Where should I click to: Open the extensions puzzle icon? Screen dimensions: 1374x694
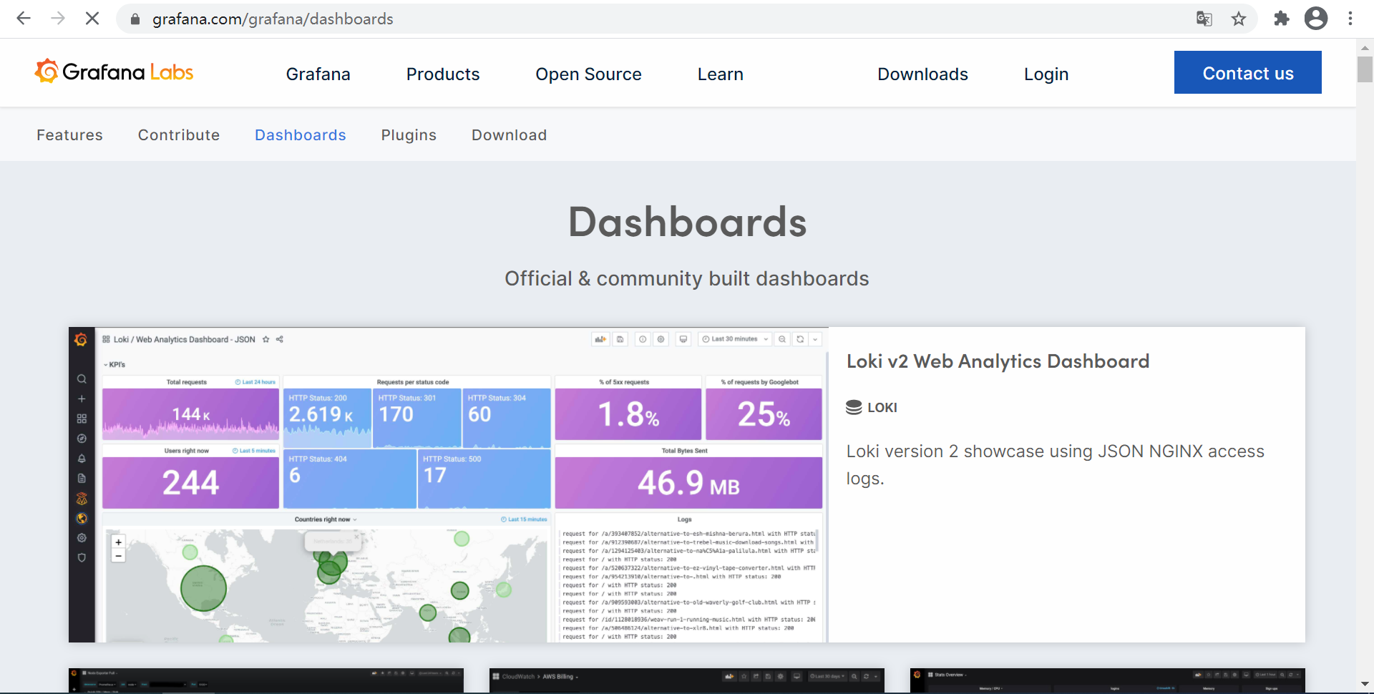tap(1282, 19)
